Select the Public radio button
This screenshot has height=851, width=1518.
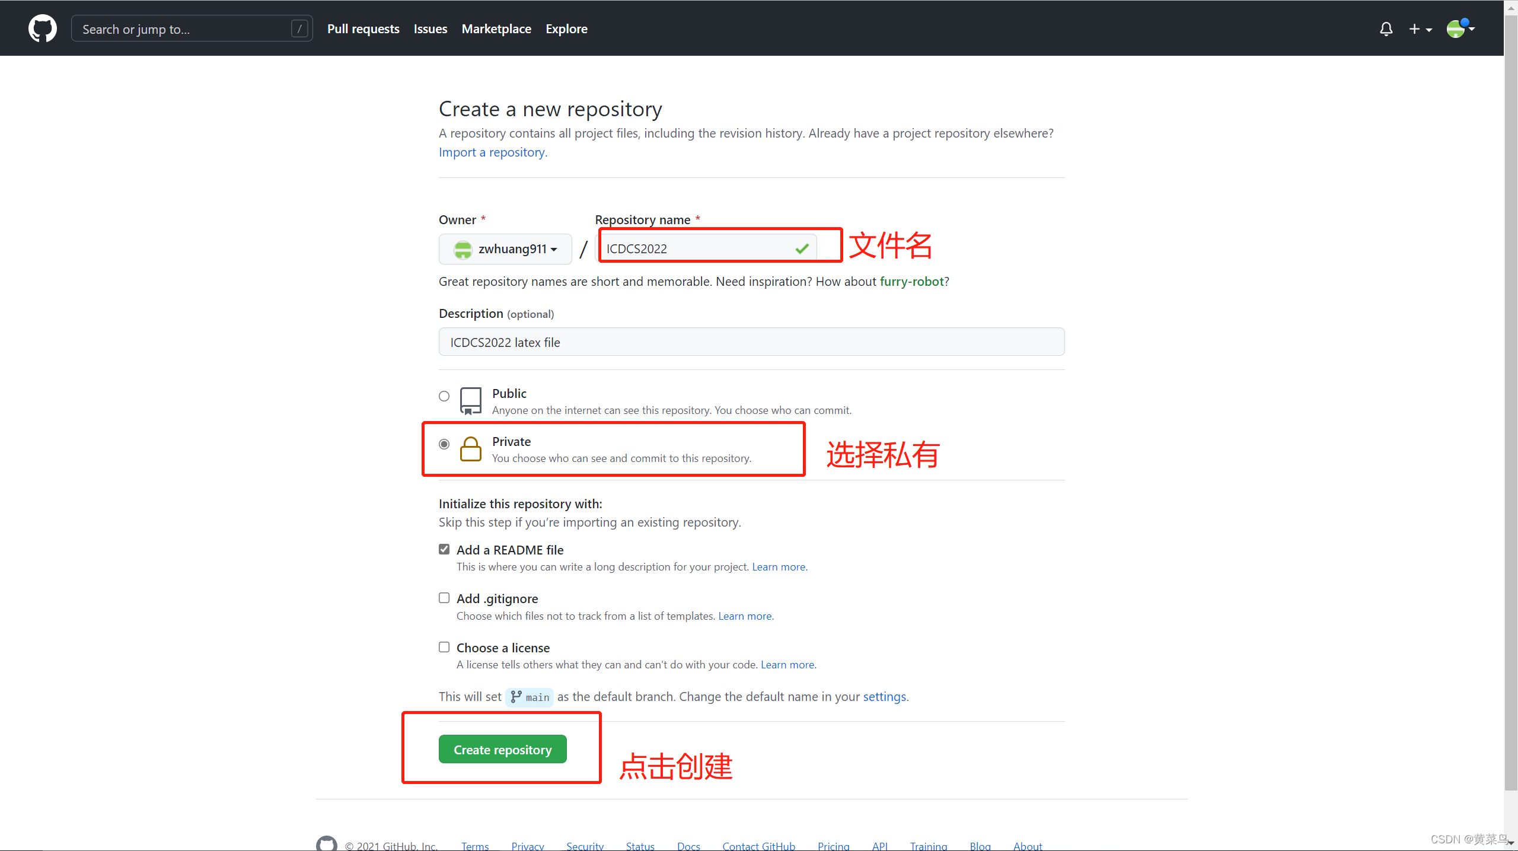[x=444, y=396]
